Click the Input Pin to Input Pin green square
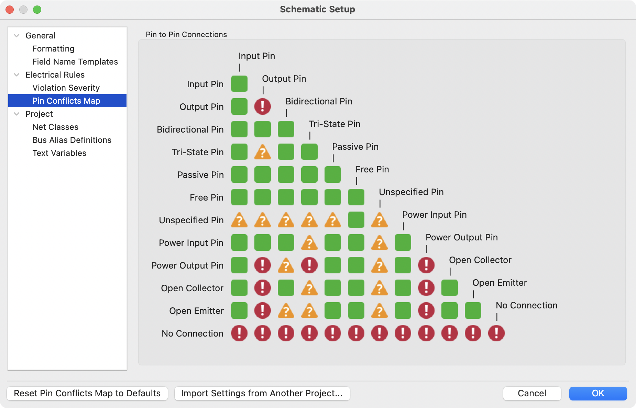Image resolution: width=636 pixels, height=408 pixels. (239, 84)
